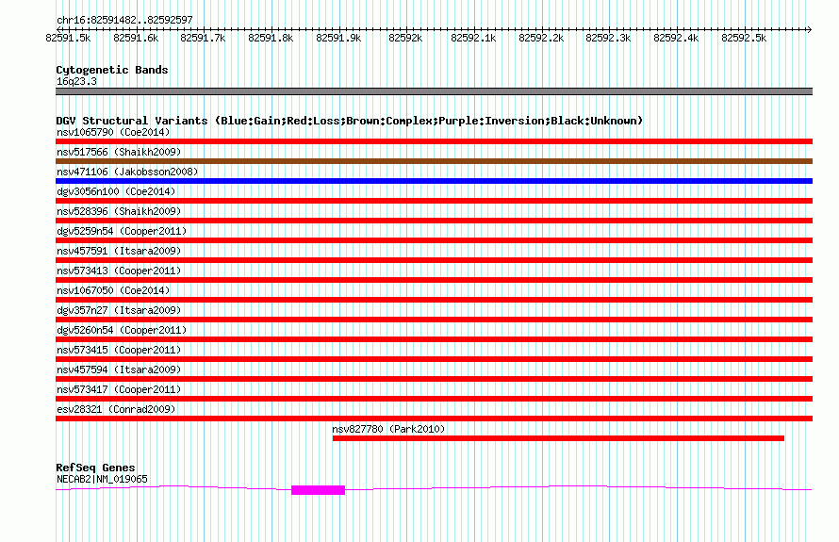The height and width of the screenshot is (542, 839).
Task: Click the nsv471106 (Jakobsson2008) label
Action: point(127,172)
